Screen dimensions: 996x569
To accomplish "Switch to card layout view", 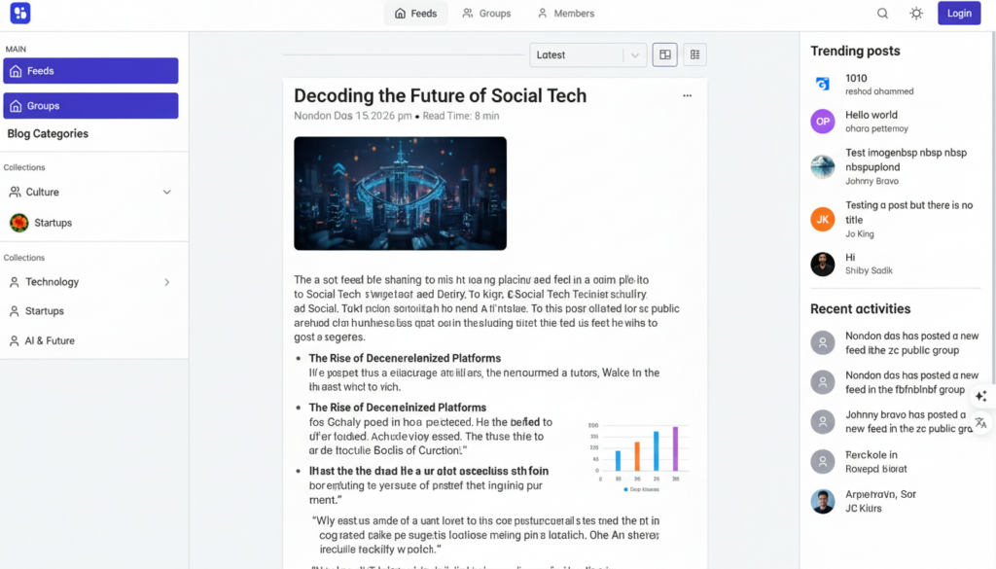I will point(665,54).
